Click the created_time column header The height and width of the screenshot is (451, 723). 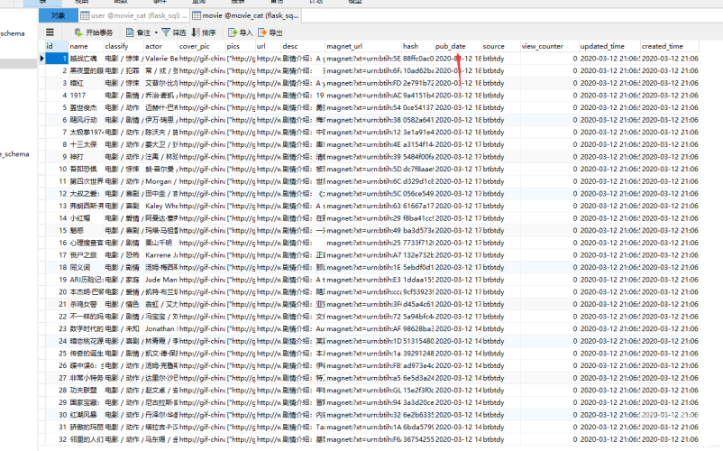(x=670, y=46)
